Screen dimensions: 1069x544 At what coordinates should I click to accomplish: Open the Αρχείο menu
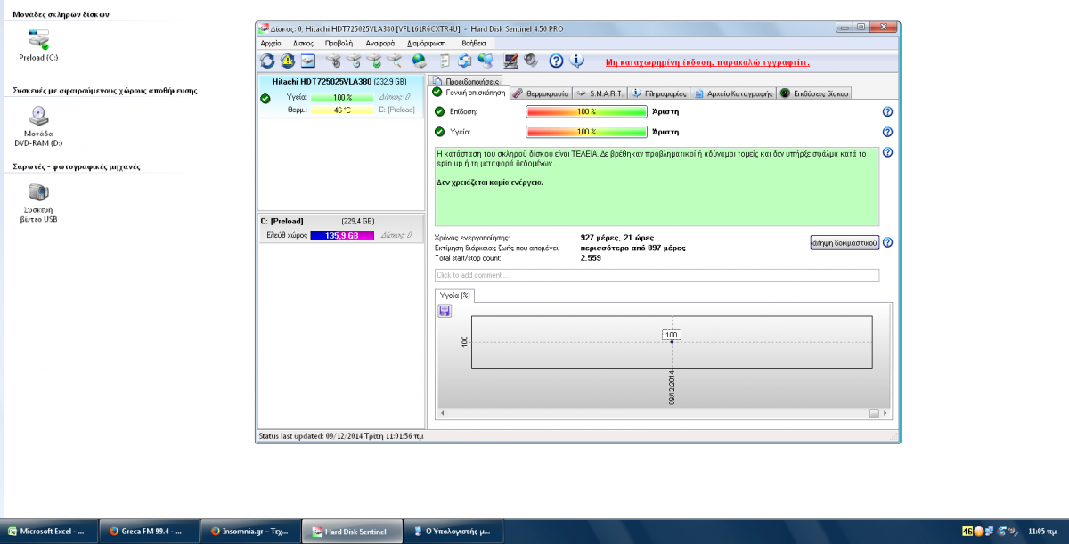point(271,43)
